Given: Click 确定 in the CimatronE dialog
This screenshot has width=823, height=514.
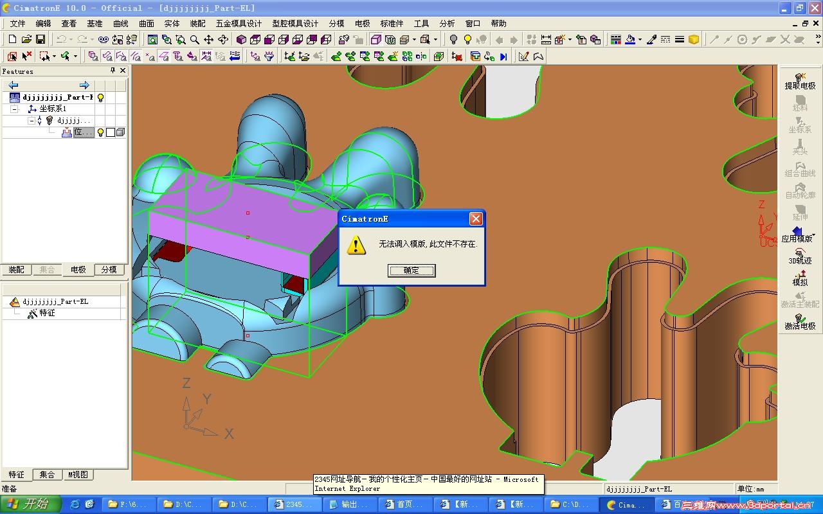Looking at the screenshot, I should pos(411,270).
